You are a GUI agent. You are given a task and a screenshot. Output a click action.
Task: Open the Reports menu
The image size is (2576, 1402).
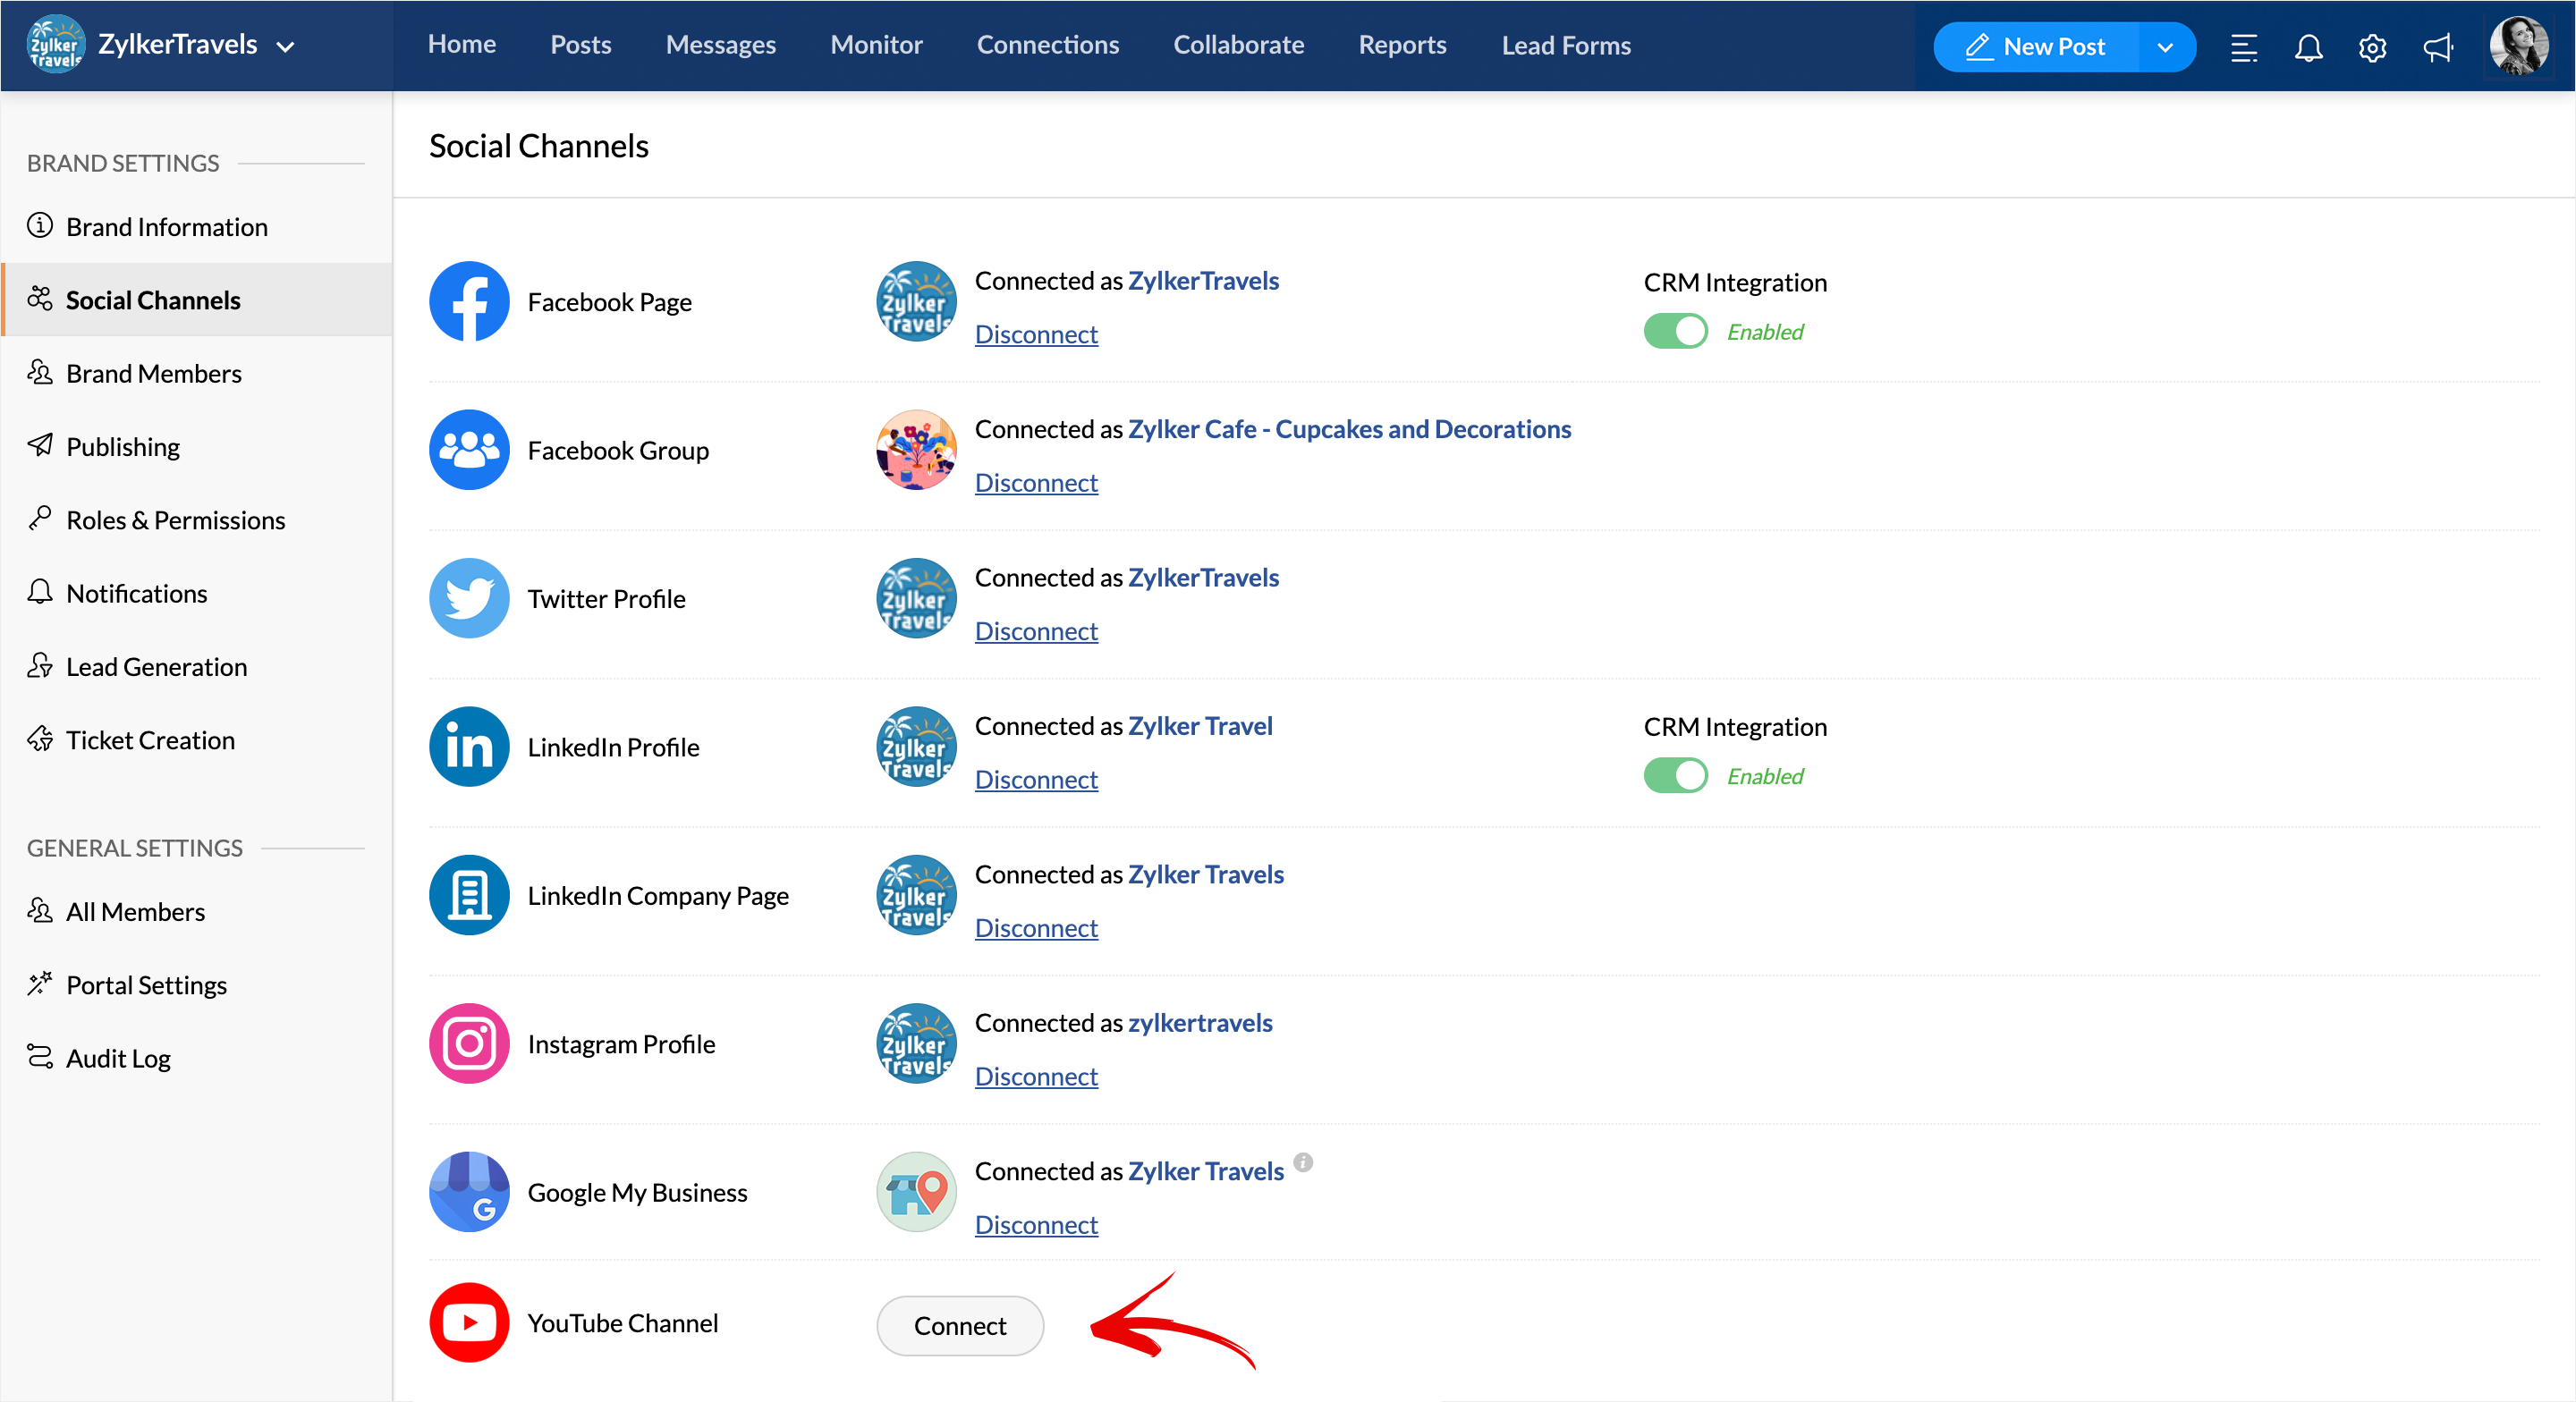point(1402,45)
